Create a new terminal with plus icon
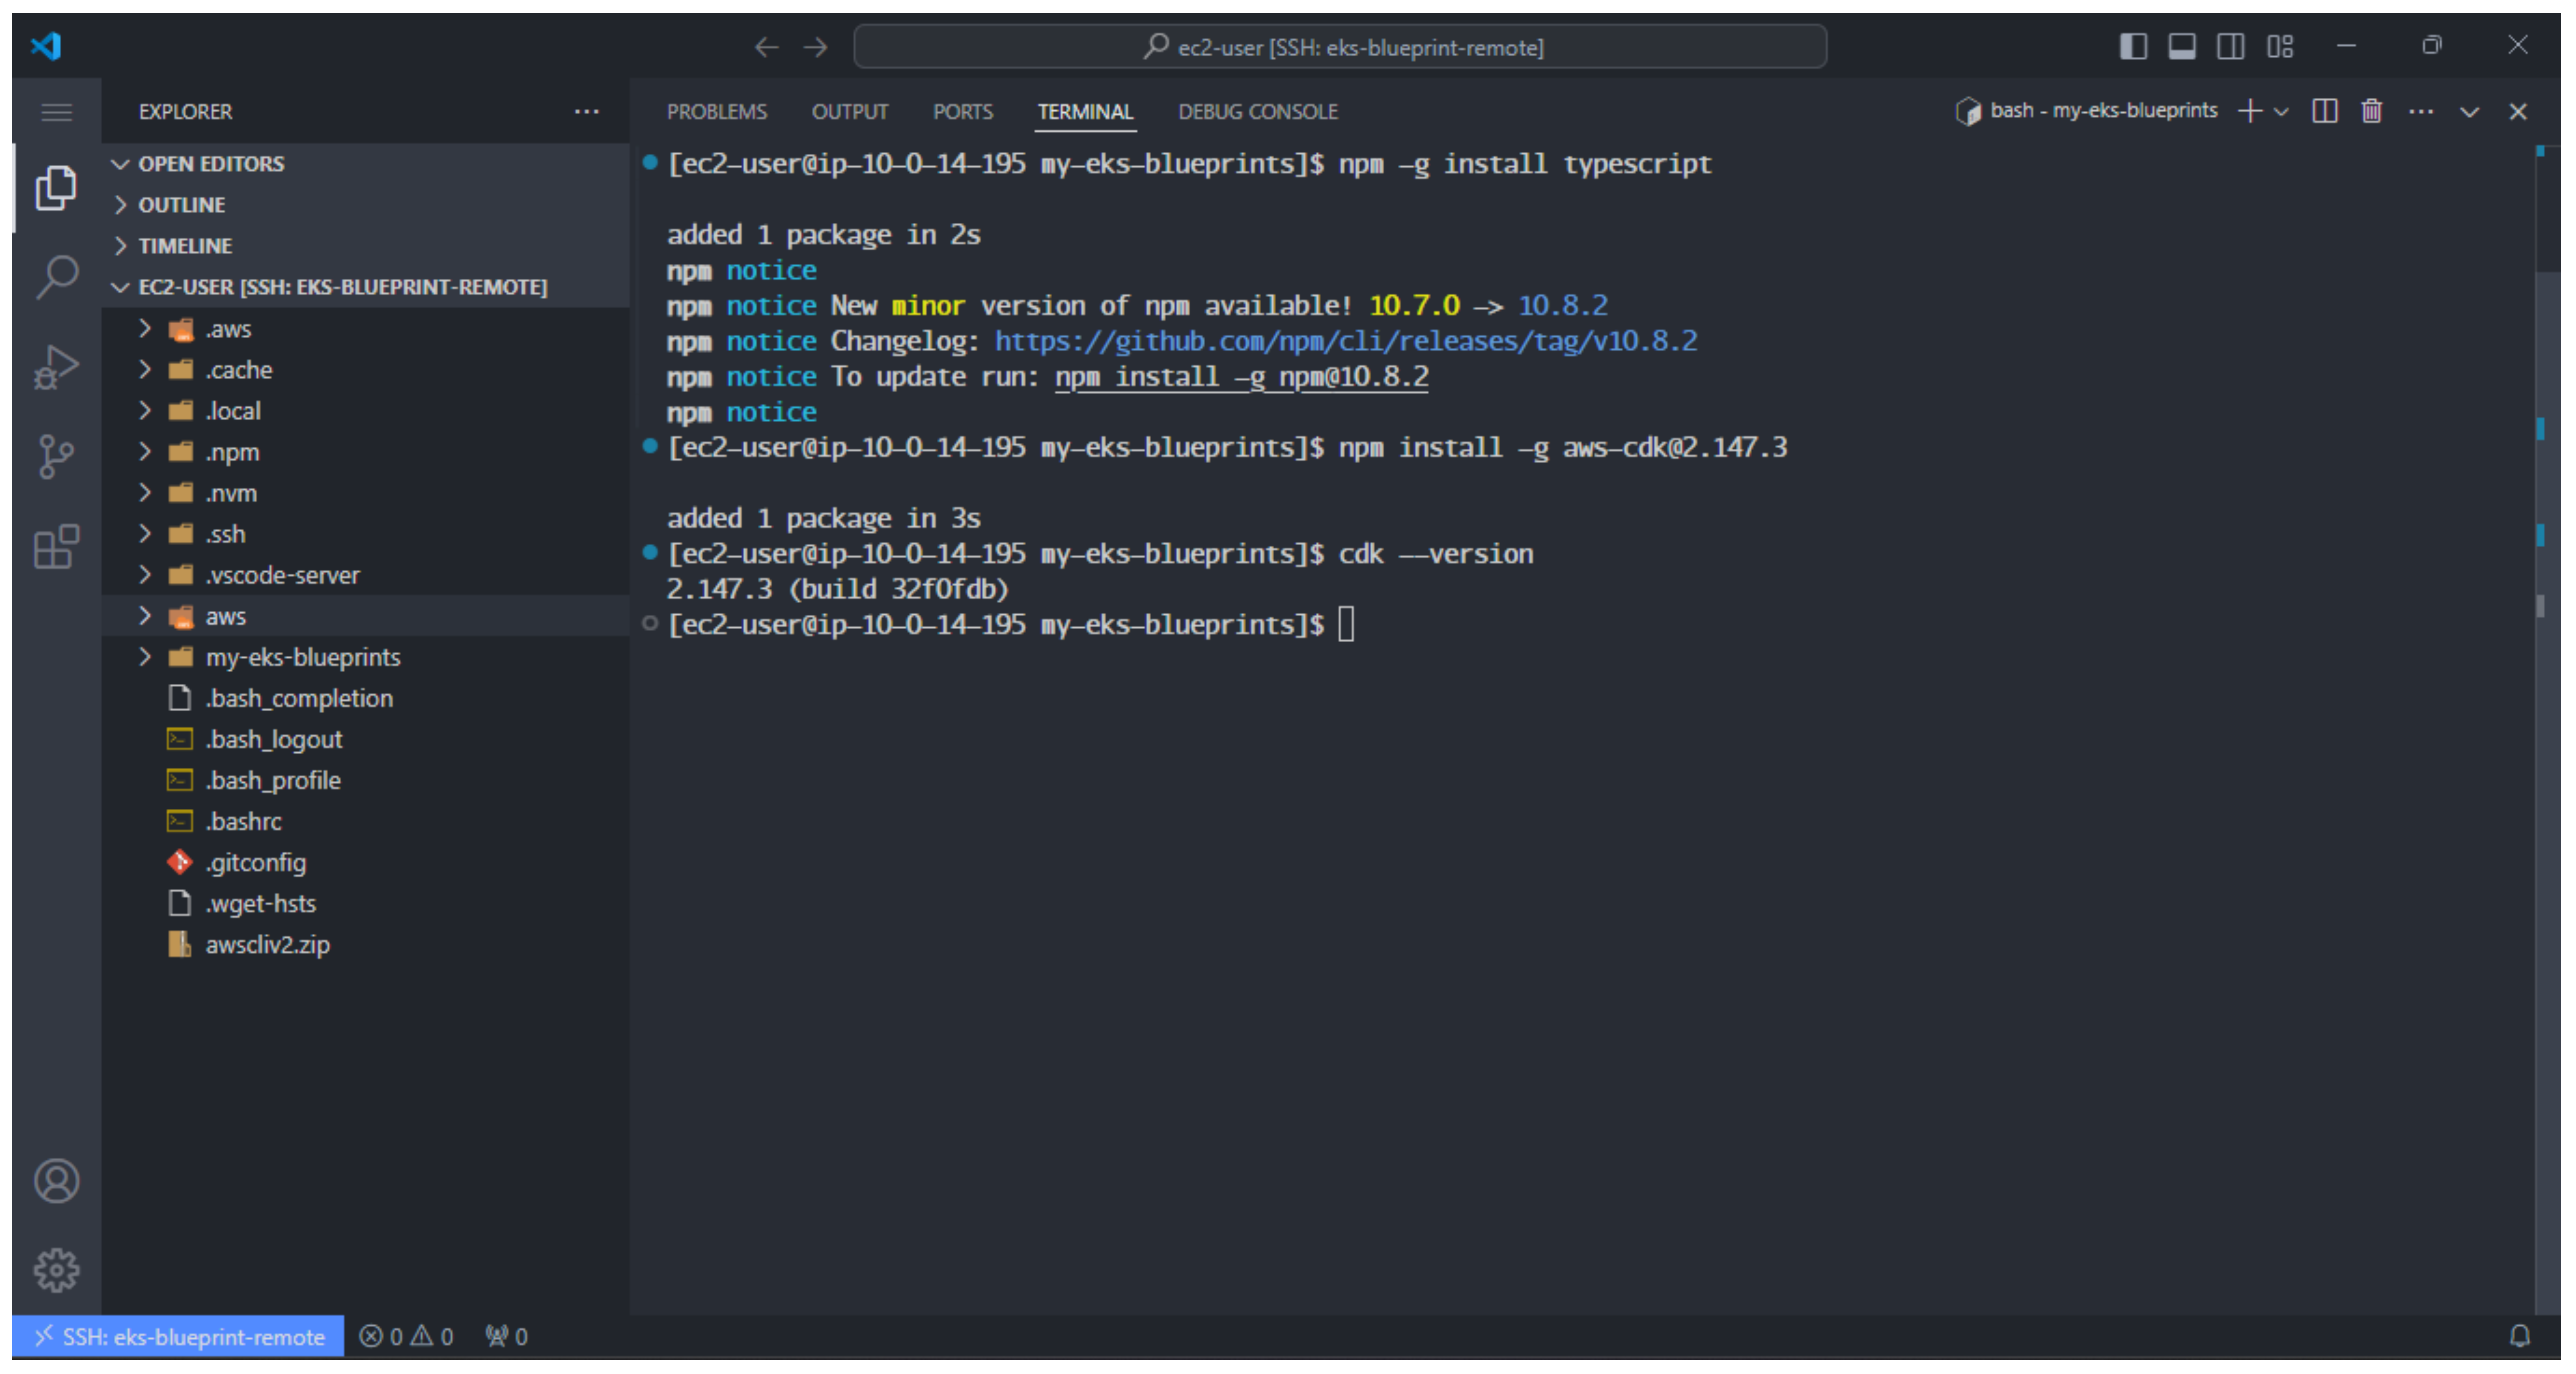This screenshot has width=2576, height=1374. click(x=2250, y=111)
